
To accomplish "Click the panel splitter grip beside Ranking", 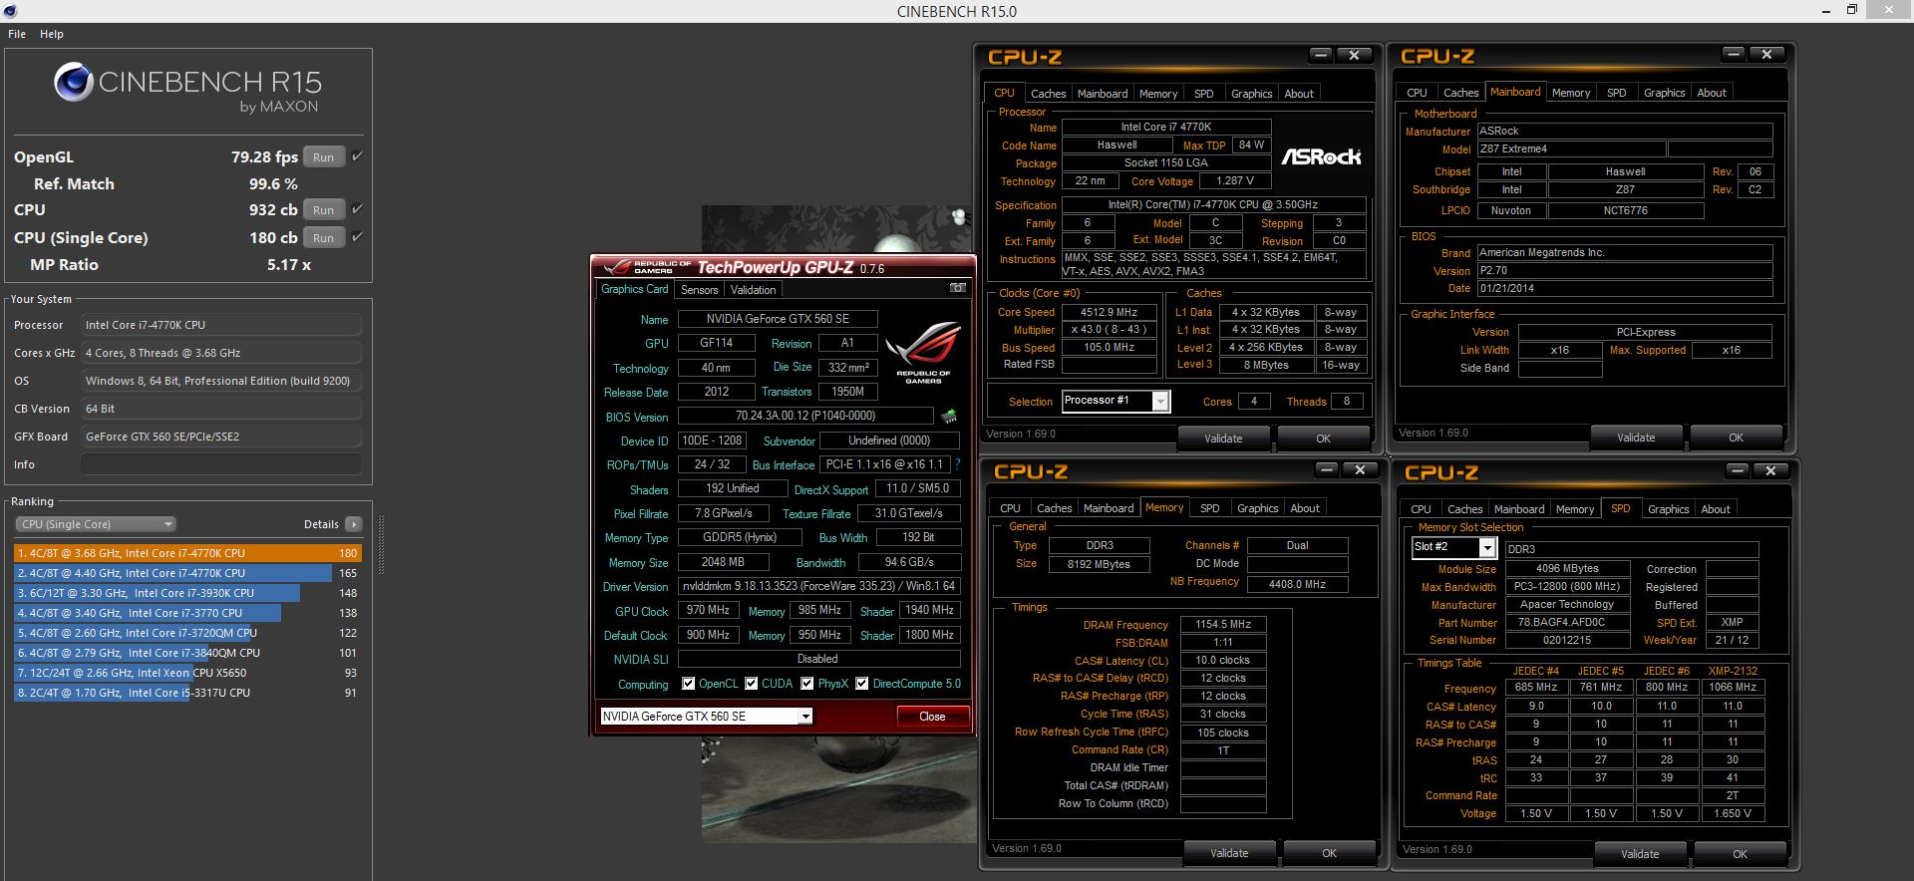I will [381, 544].
